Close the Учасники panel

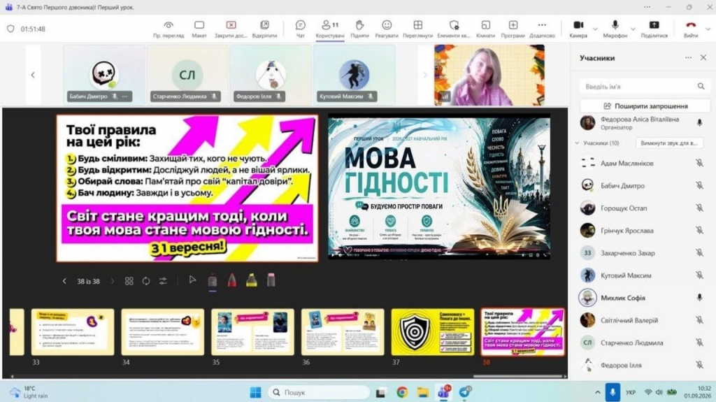(x=703, y=57)
